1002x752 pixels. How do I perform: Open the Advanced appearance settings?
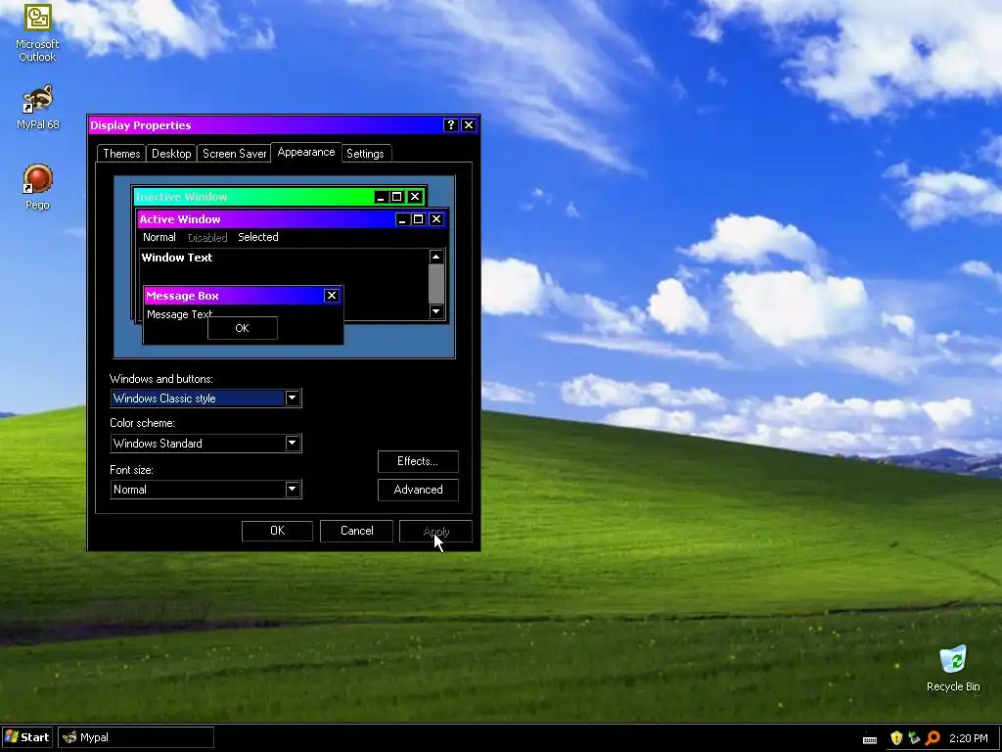coord(418,490)
